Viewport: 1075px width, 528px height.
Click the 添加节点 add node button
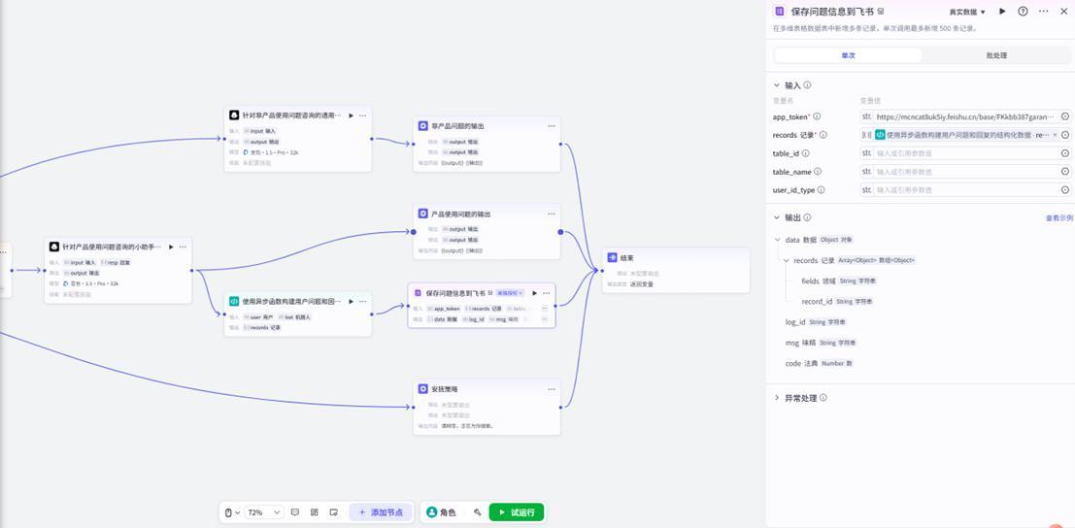[x=381, y=512]
